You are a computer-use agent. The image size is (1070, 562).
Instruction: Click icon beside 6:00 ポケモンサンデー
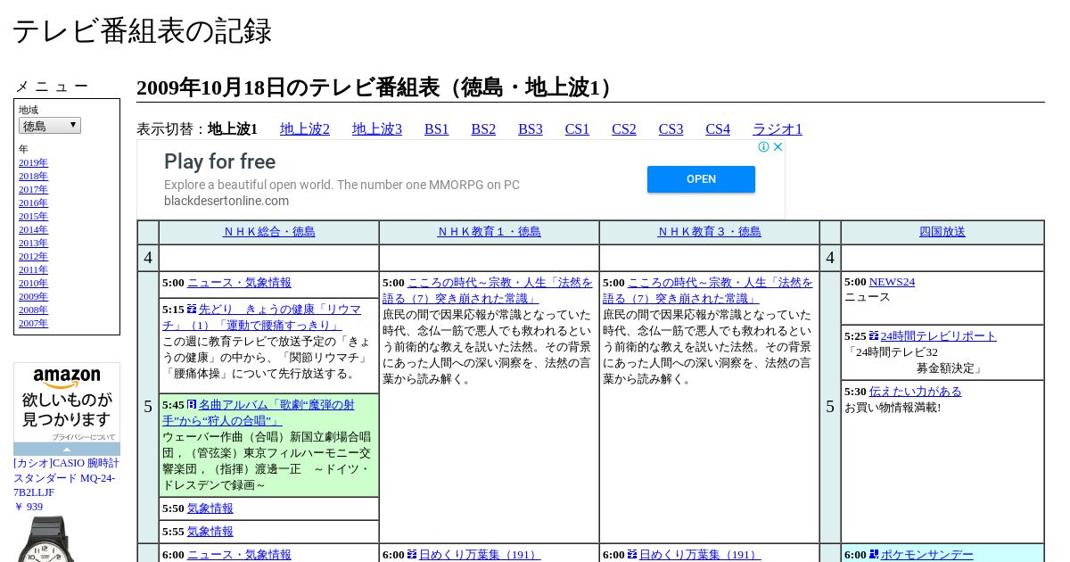(874, 554)
